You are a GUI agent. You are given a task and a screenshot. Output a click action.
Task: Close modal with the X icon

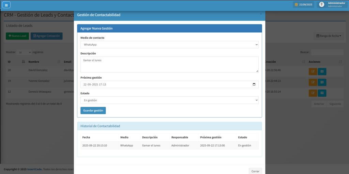261,14
